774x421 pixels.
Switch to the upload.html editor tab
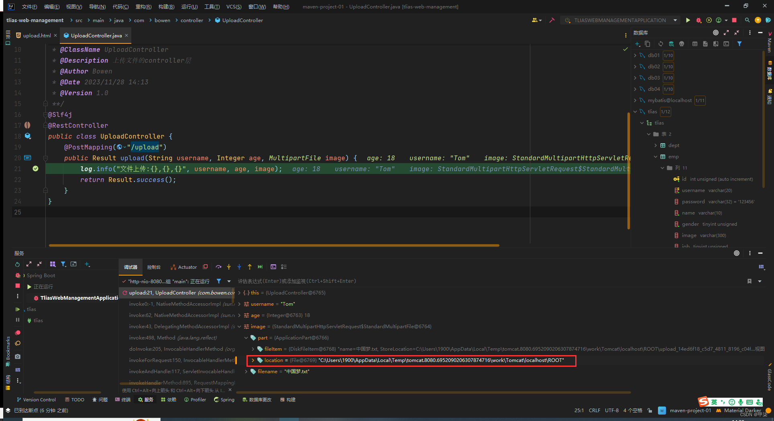coord(36,35)
